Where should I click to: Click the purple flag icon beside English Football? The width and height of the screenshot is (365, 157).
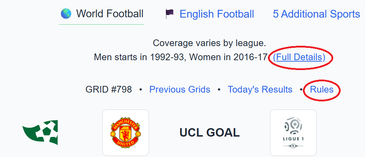pyautogui.click(x=169, y=14)
